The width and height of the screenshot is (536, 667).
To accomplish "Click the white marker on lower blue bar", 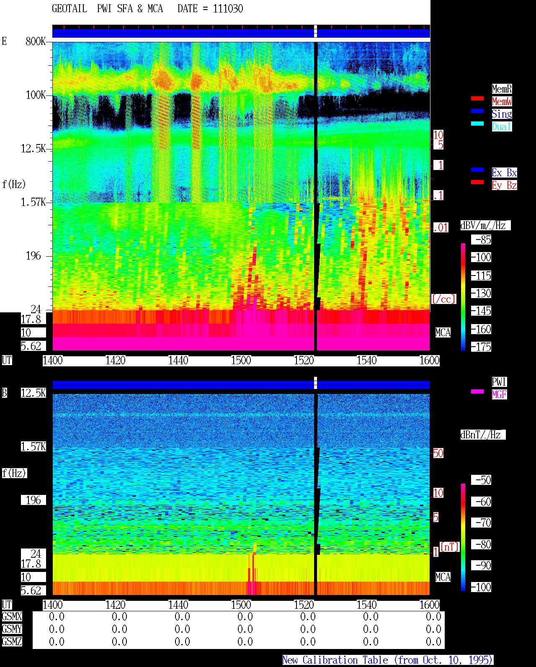I will (315, 383).
